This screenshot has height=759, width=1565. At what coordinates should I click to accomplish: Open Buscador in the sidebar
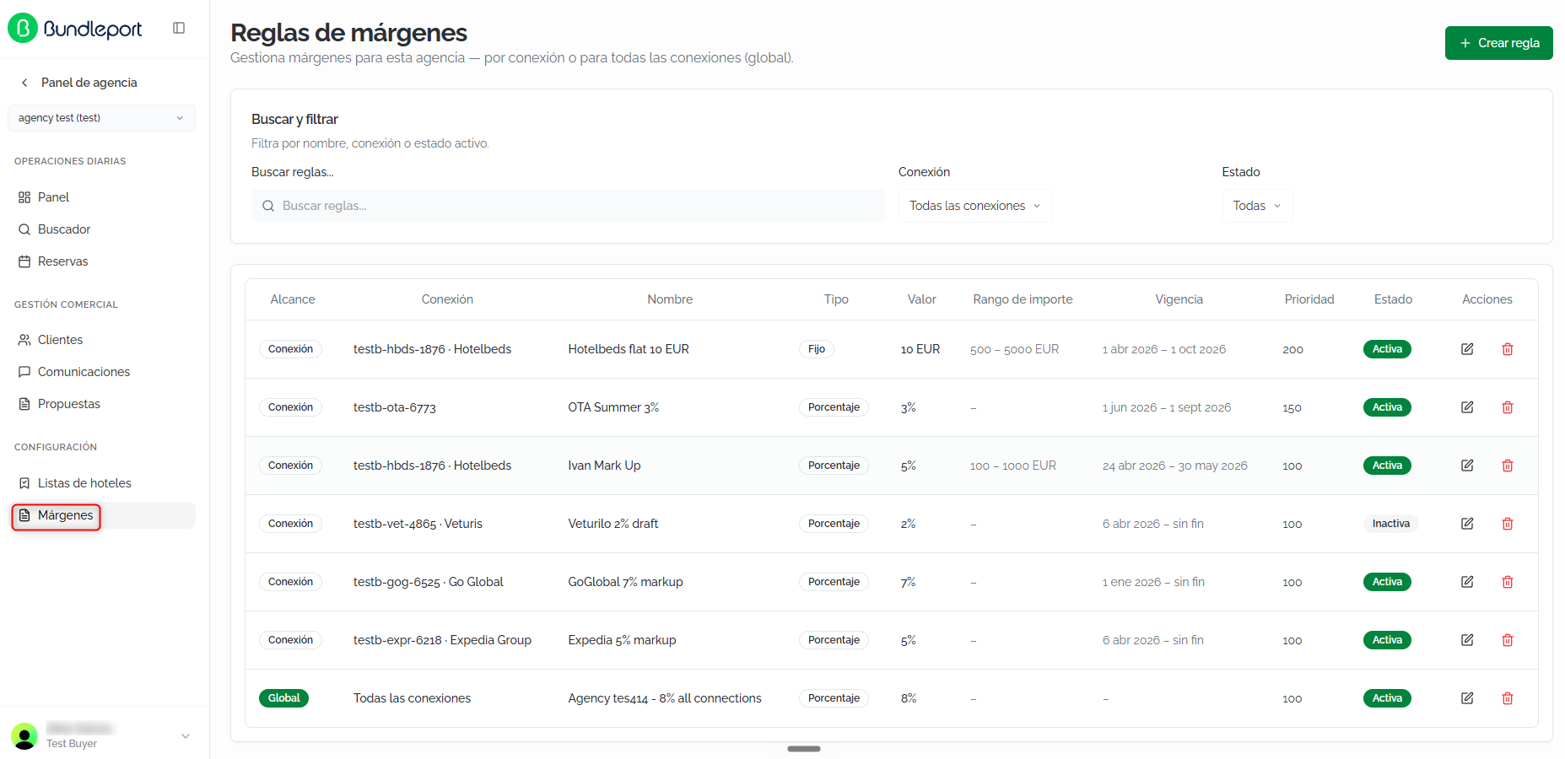point(101,229)
